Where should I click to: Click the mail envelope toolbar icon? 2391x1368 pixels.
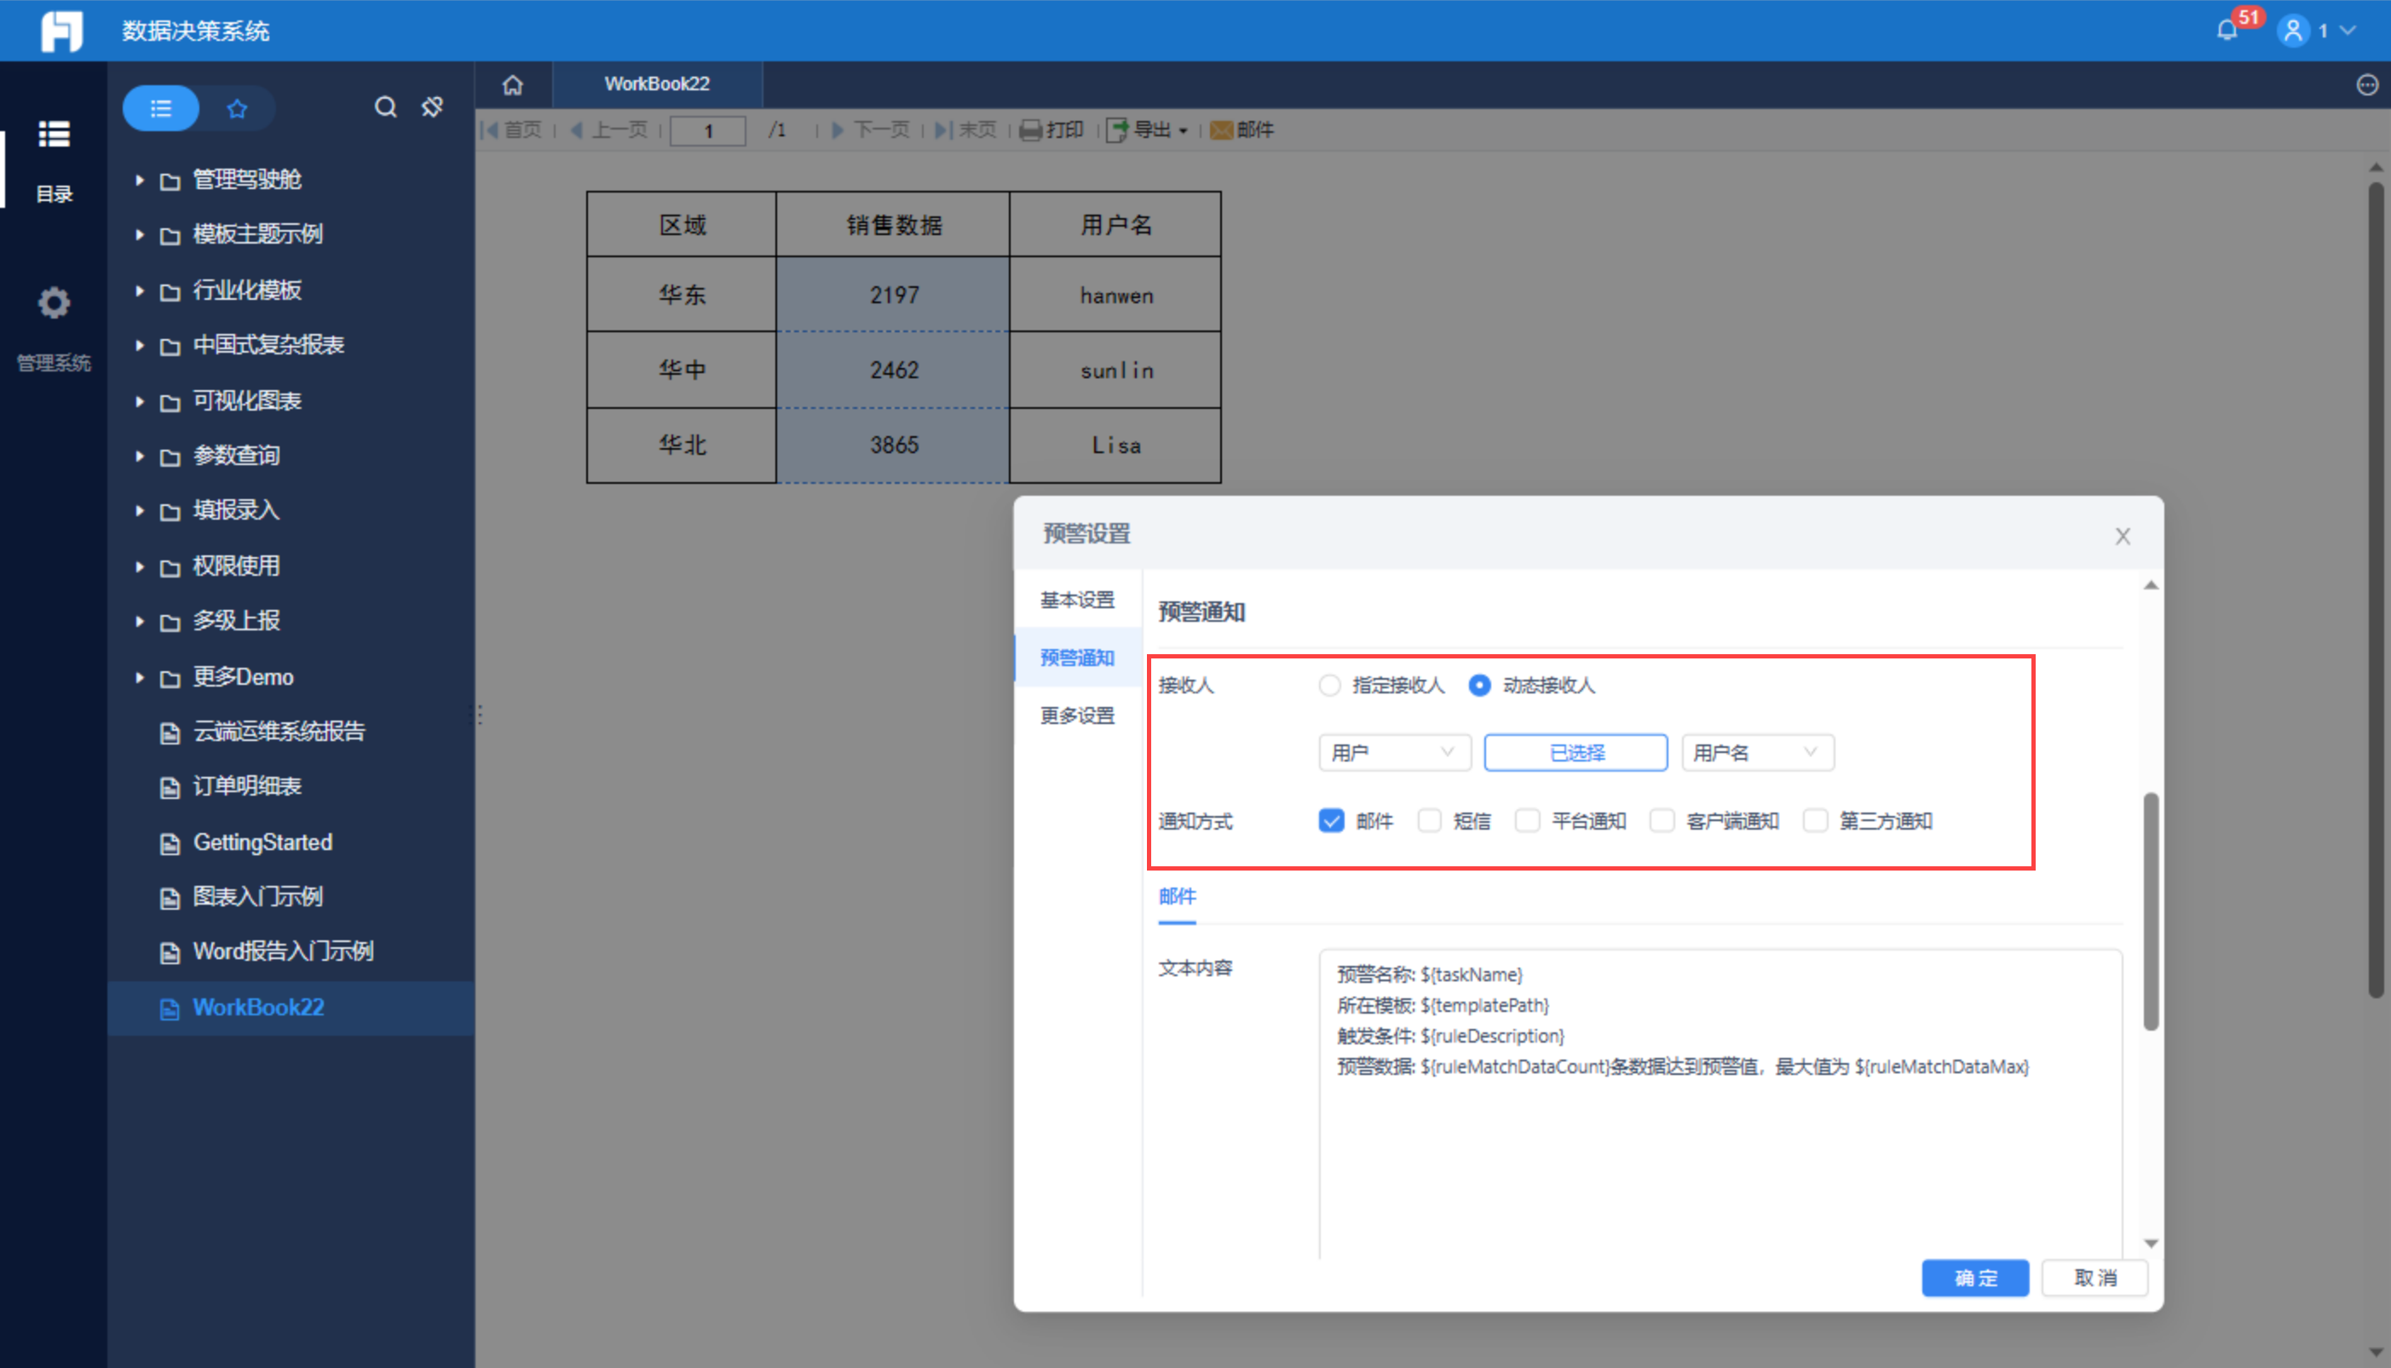click(x=1221, y=129)
